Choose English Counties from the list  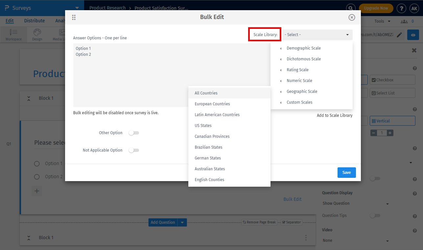point(229,180)
